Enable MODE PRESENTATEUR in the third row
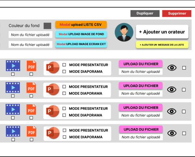Image resolution: width=195 pixels, height=157 pixels. point(64,108)
